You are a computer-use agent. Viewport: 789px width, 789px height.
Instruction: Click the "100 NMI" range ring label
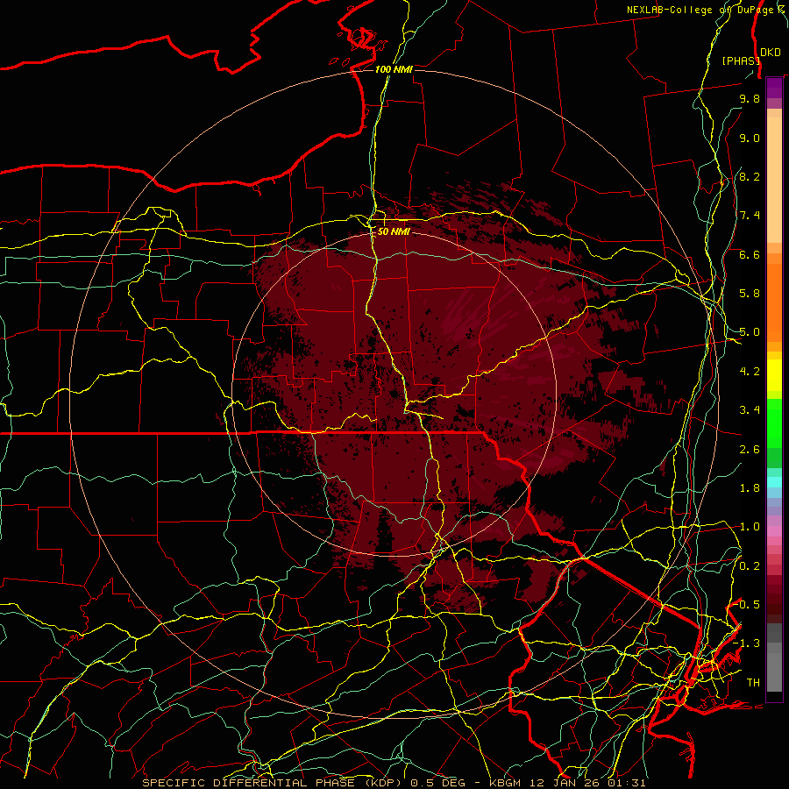[x=394, y=69]
